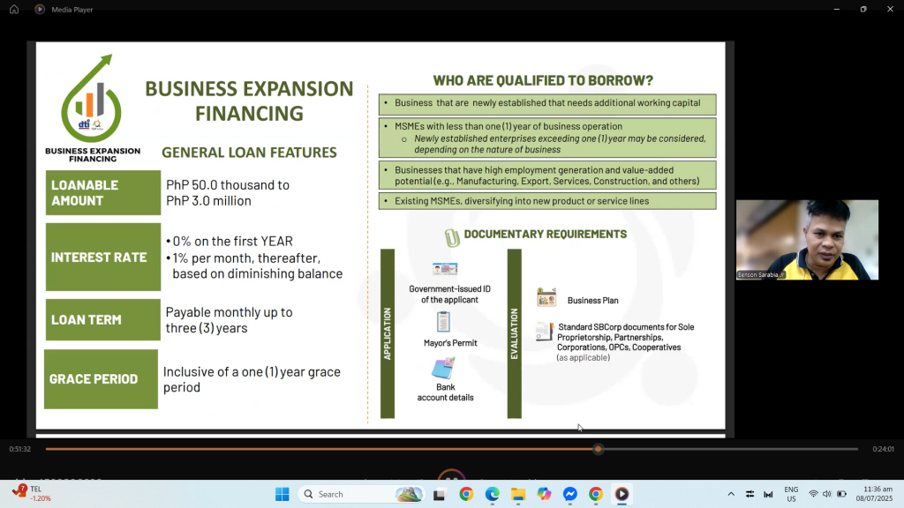This screenshot has width=904, height=508.
Task: Expand hidden icons with the tray chevron
Action: (x=730, y=494)
